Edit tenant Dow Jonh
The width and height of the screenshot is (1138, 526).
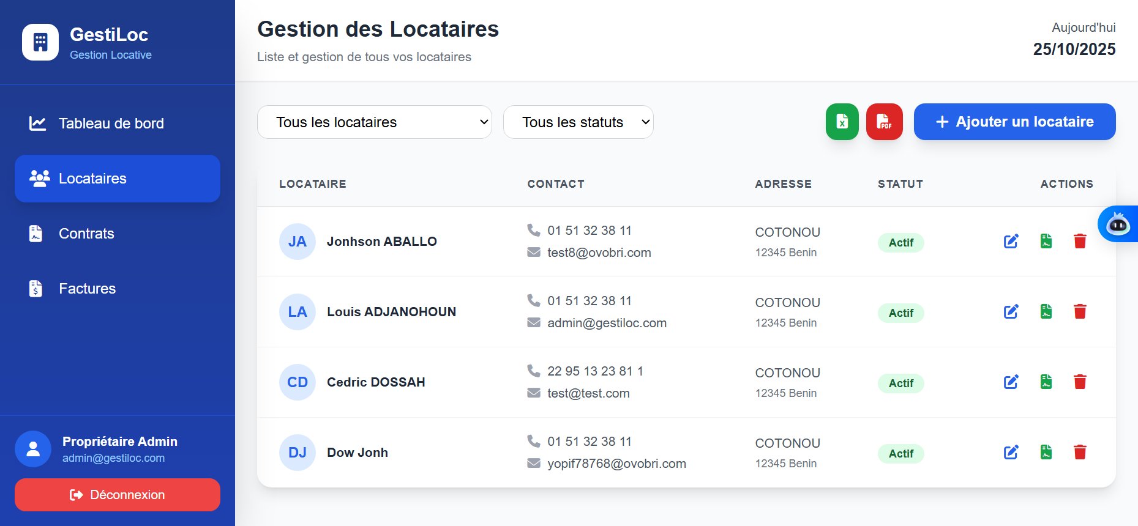pyautogui.click(x=1011, y=453)
